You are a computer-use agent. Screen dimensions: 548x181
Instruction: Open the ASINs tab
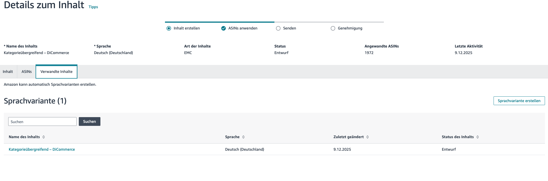pyautogui.click(x=27, y=72)
